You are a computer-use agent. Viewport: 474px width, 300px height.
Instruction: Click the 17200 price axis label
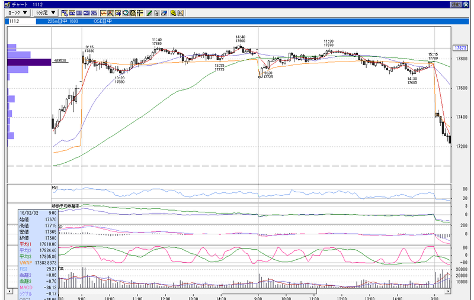[x=462, y=146]
